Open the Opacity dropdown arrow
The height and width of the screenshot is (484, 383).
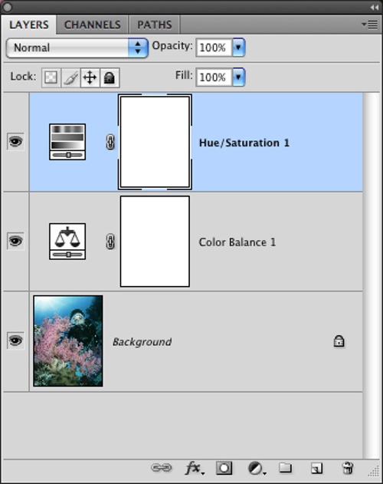pos(239,48)
